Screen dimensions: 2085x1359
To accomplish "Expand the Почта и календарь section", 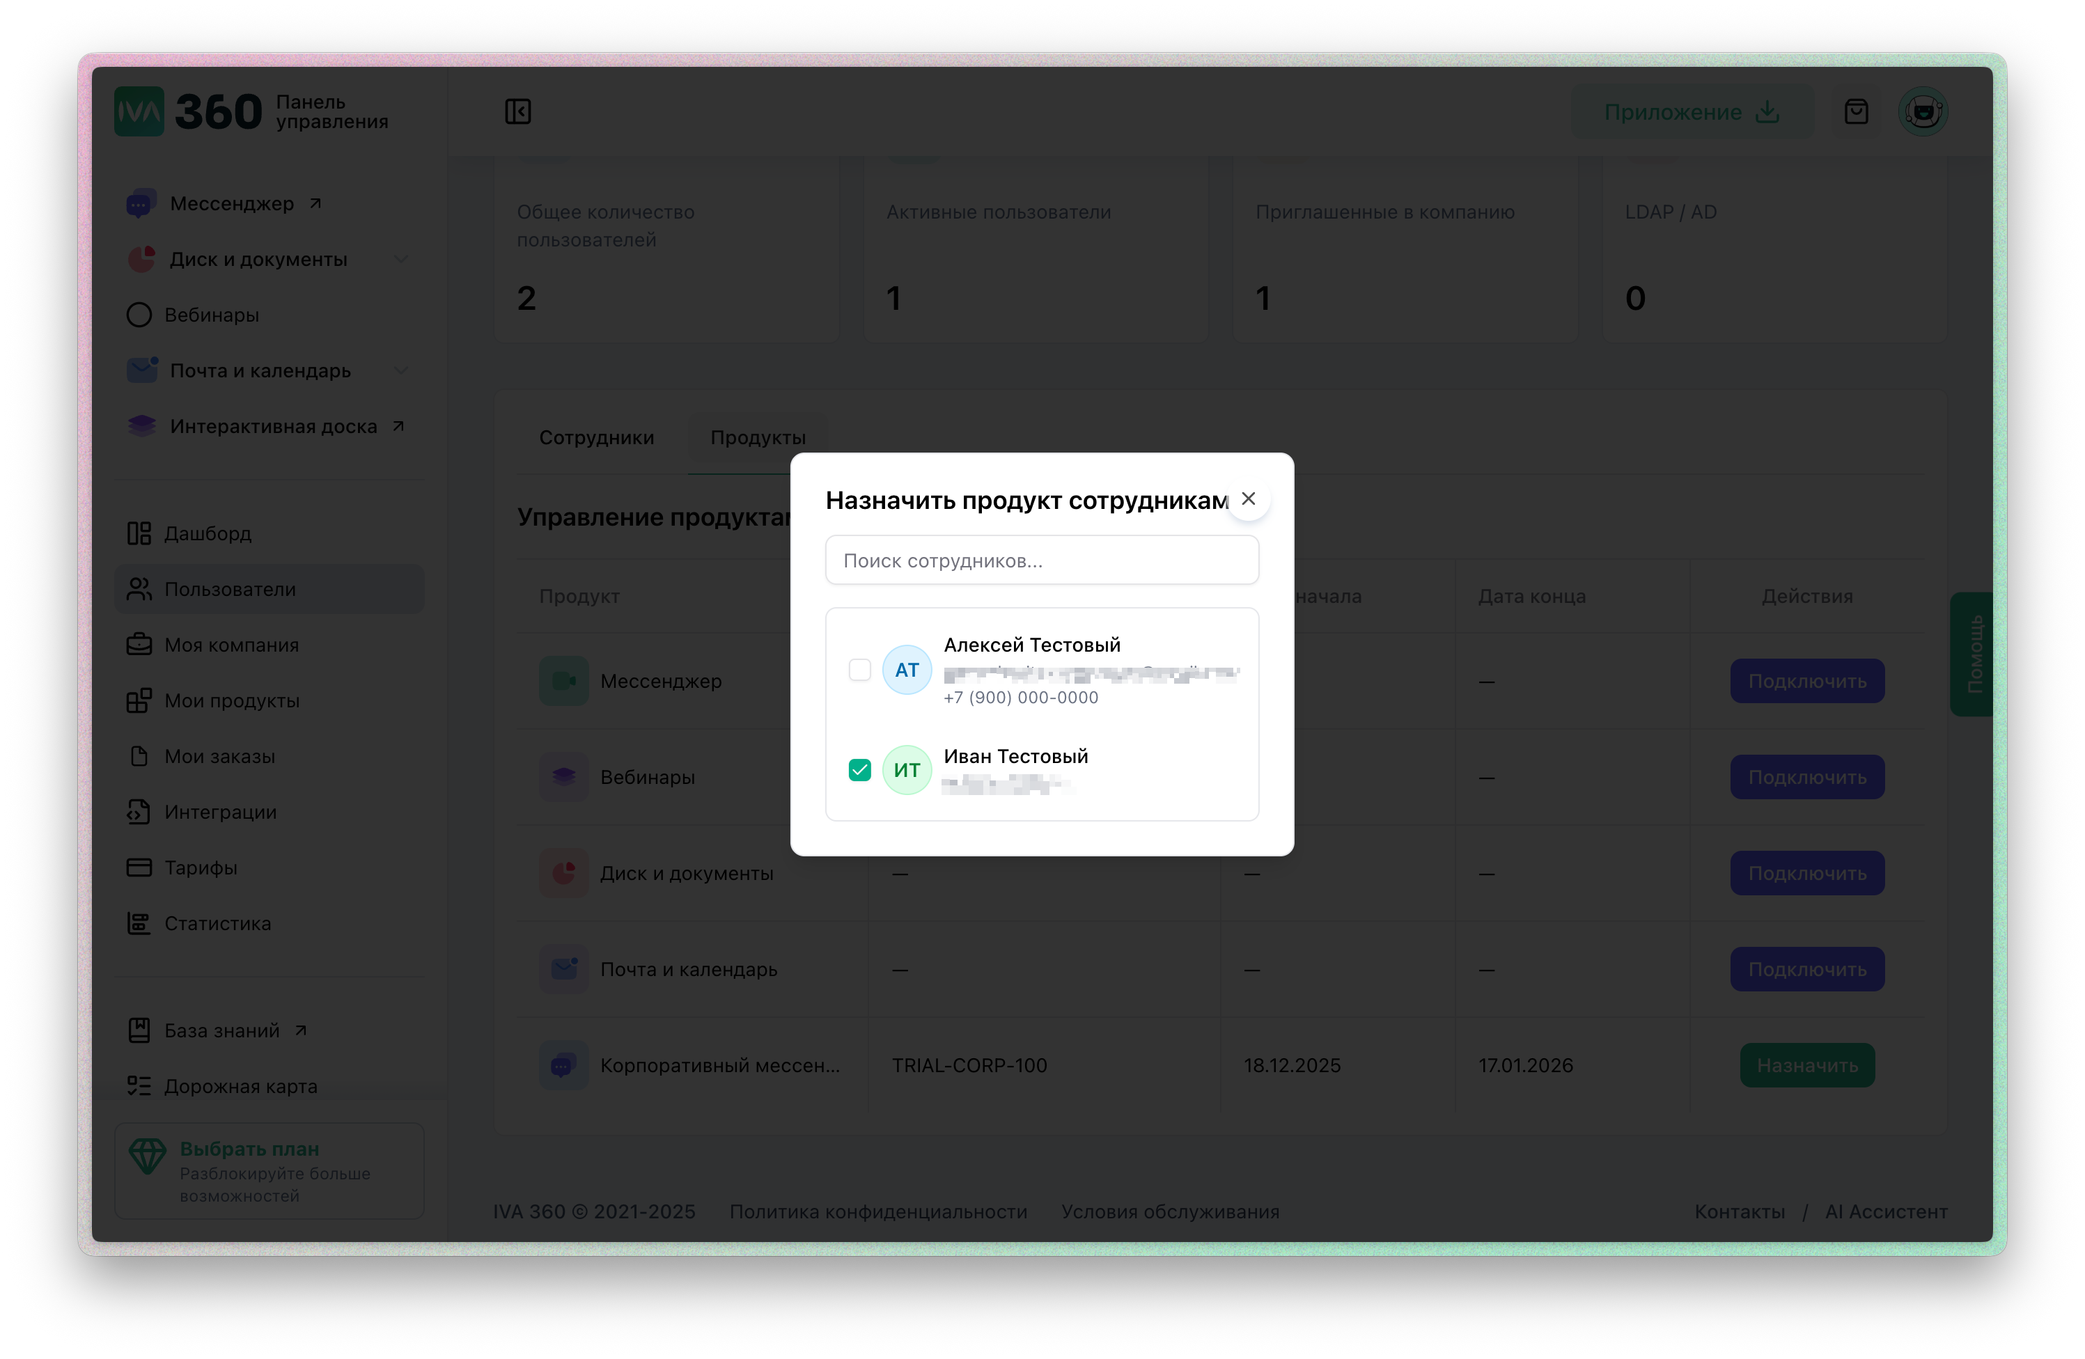I will pyautogui.click(x=401, y=370).
